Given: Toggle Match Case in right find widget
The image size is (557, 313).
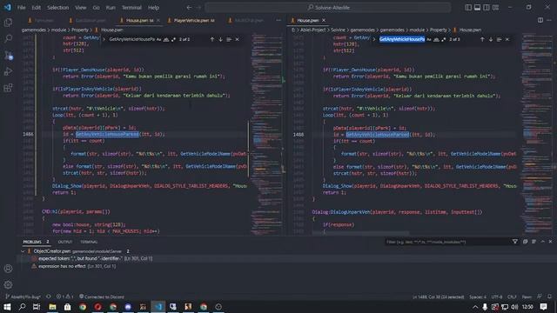Looking at the screenshot, I should point(429,39).
